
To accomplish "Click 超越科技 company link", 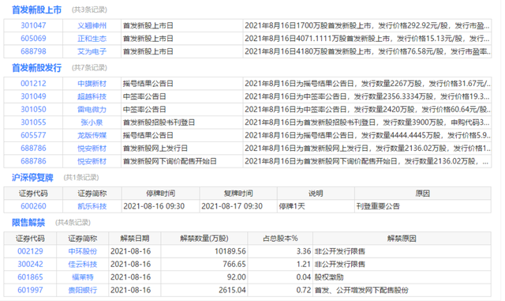I will [92, 96].
